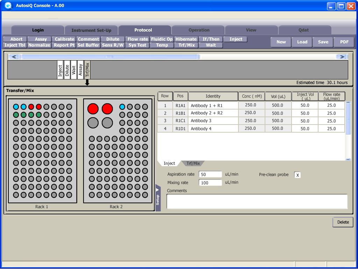
Task: Select the Dilute step in the timeline
Action: (67, 70)
